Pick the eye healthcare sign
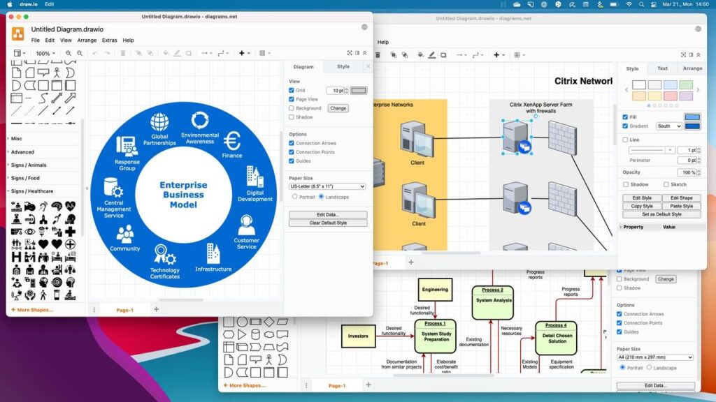The image size is (716, 402). click(x=29, y=232)
